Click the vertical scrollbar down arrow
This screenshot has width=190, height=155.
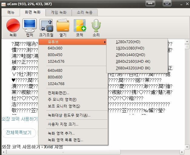pos(187,147)
